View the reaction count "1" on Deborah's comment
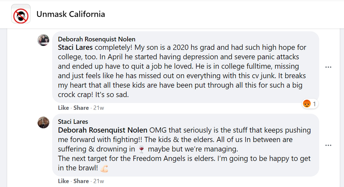 point(314,104)
